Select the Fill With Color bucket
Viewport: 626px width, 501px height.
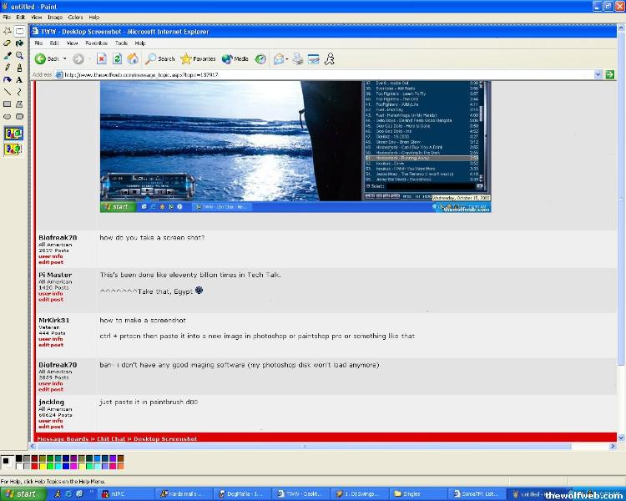pyautogui.click(x=19, y=43)
